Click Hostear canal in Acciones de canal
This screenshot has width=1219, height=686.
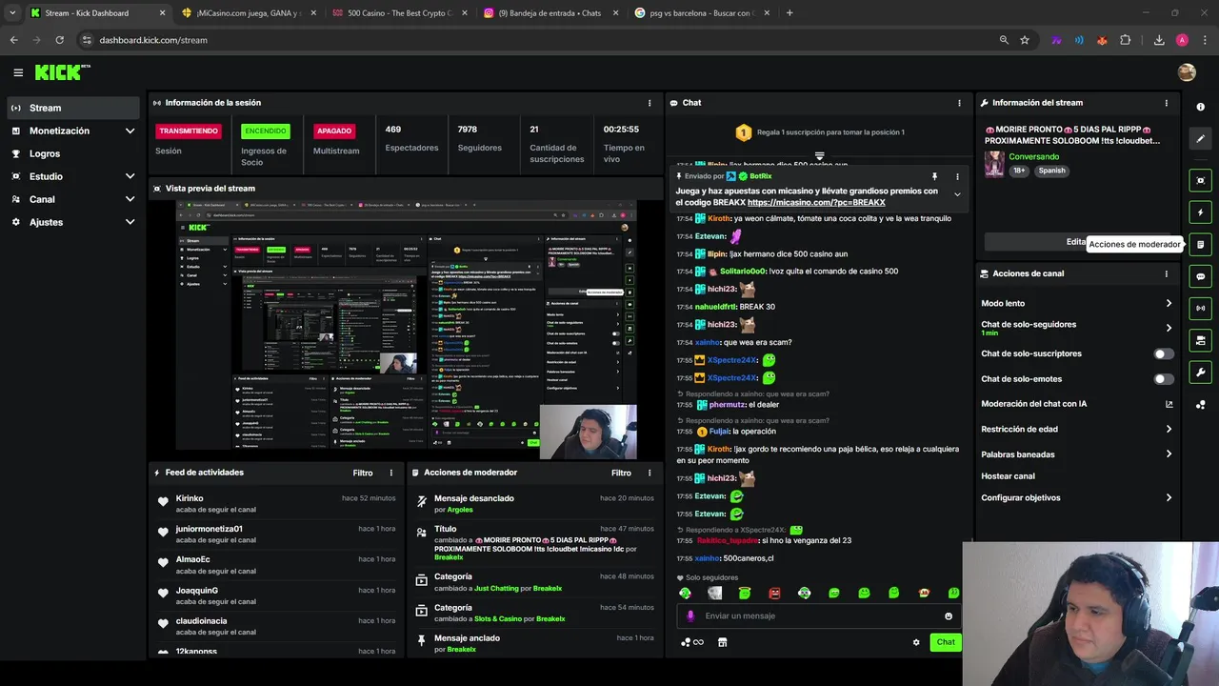[1008, 476]
